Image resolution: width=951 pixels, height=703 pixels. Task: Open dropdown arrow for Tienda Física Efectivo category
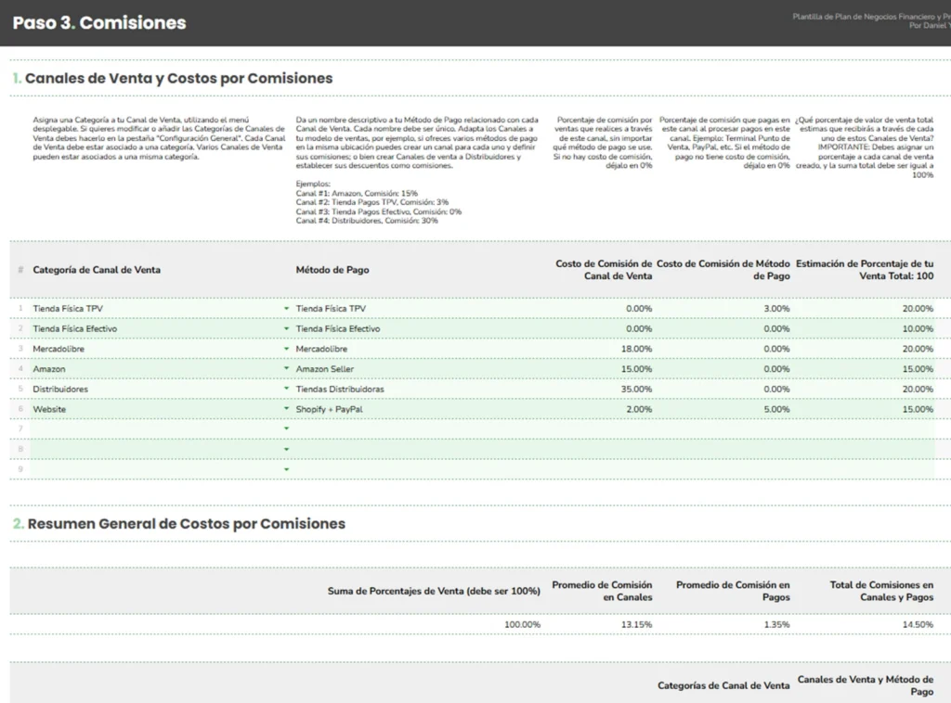(x=286, y=329)
